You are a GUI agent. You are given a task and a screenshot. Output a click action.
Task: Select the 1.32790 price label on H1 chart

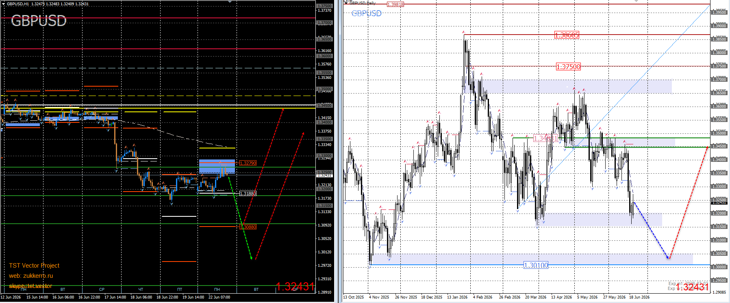248,163
